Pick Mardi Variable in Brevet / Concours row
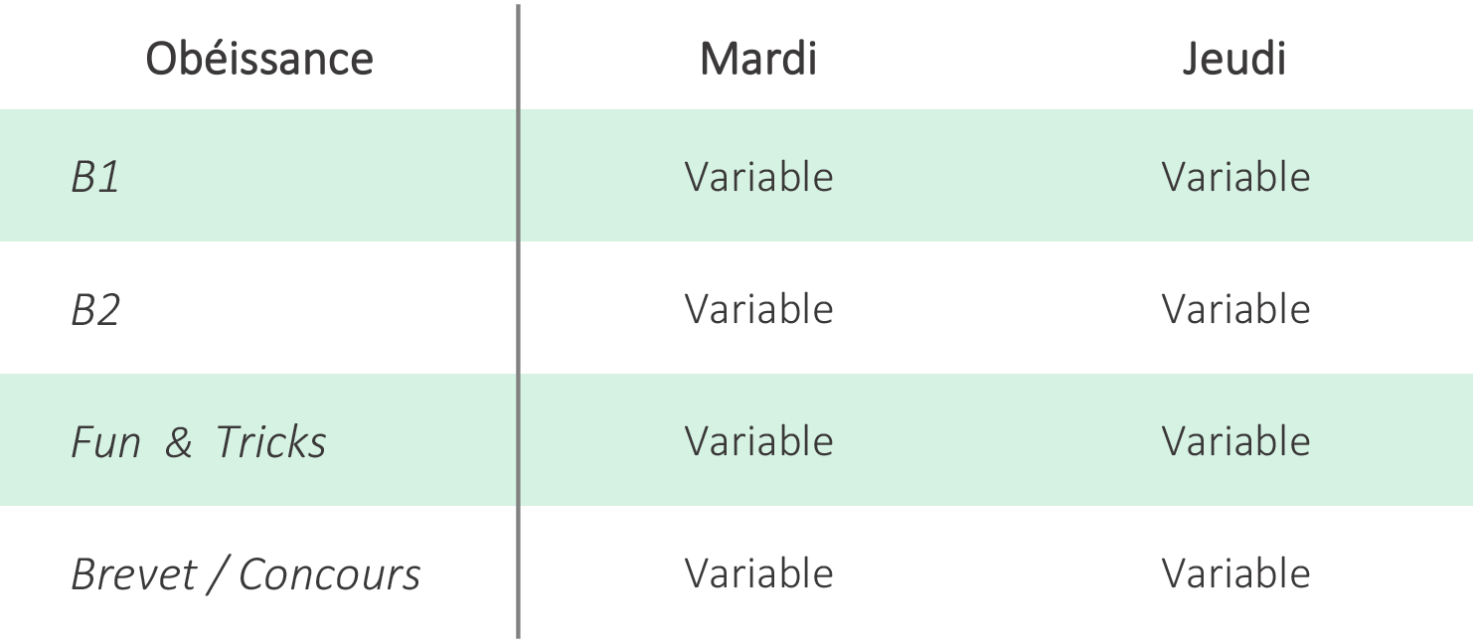The width and height of the screenshot is (1473, 643). [759, 573]
